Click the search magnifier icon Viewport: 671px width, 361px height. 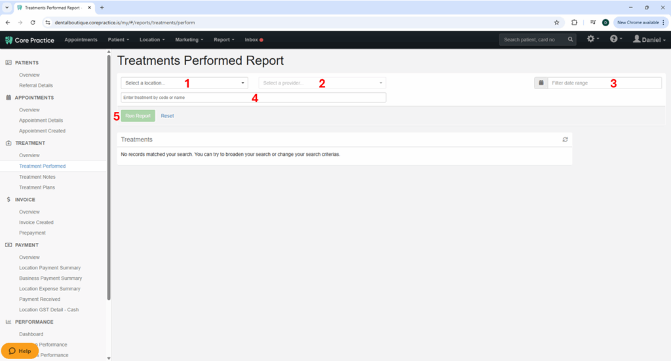click(x=570, y=39)
